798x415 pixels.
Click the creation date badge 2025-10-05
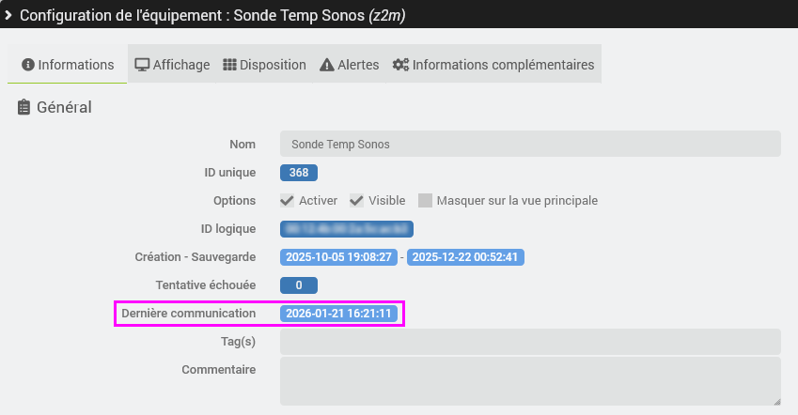(338, 256)
